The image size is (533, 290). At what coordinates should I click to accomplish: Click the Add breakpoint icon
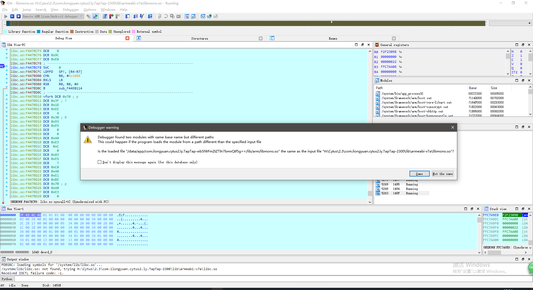(x=111, y=16)
